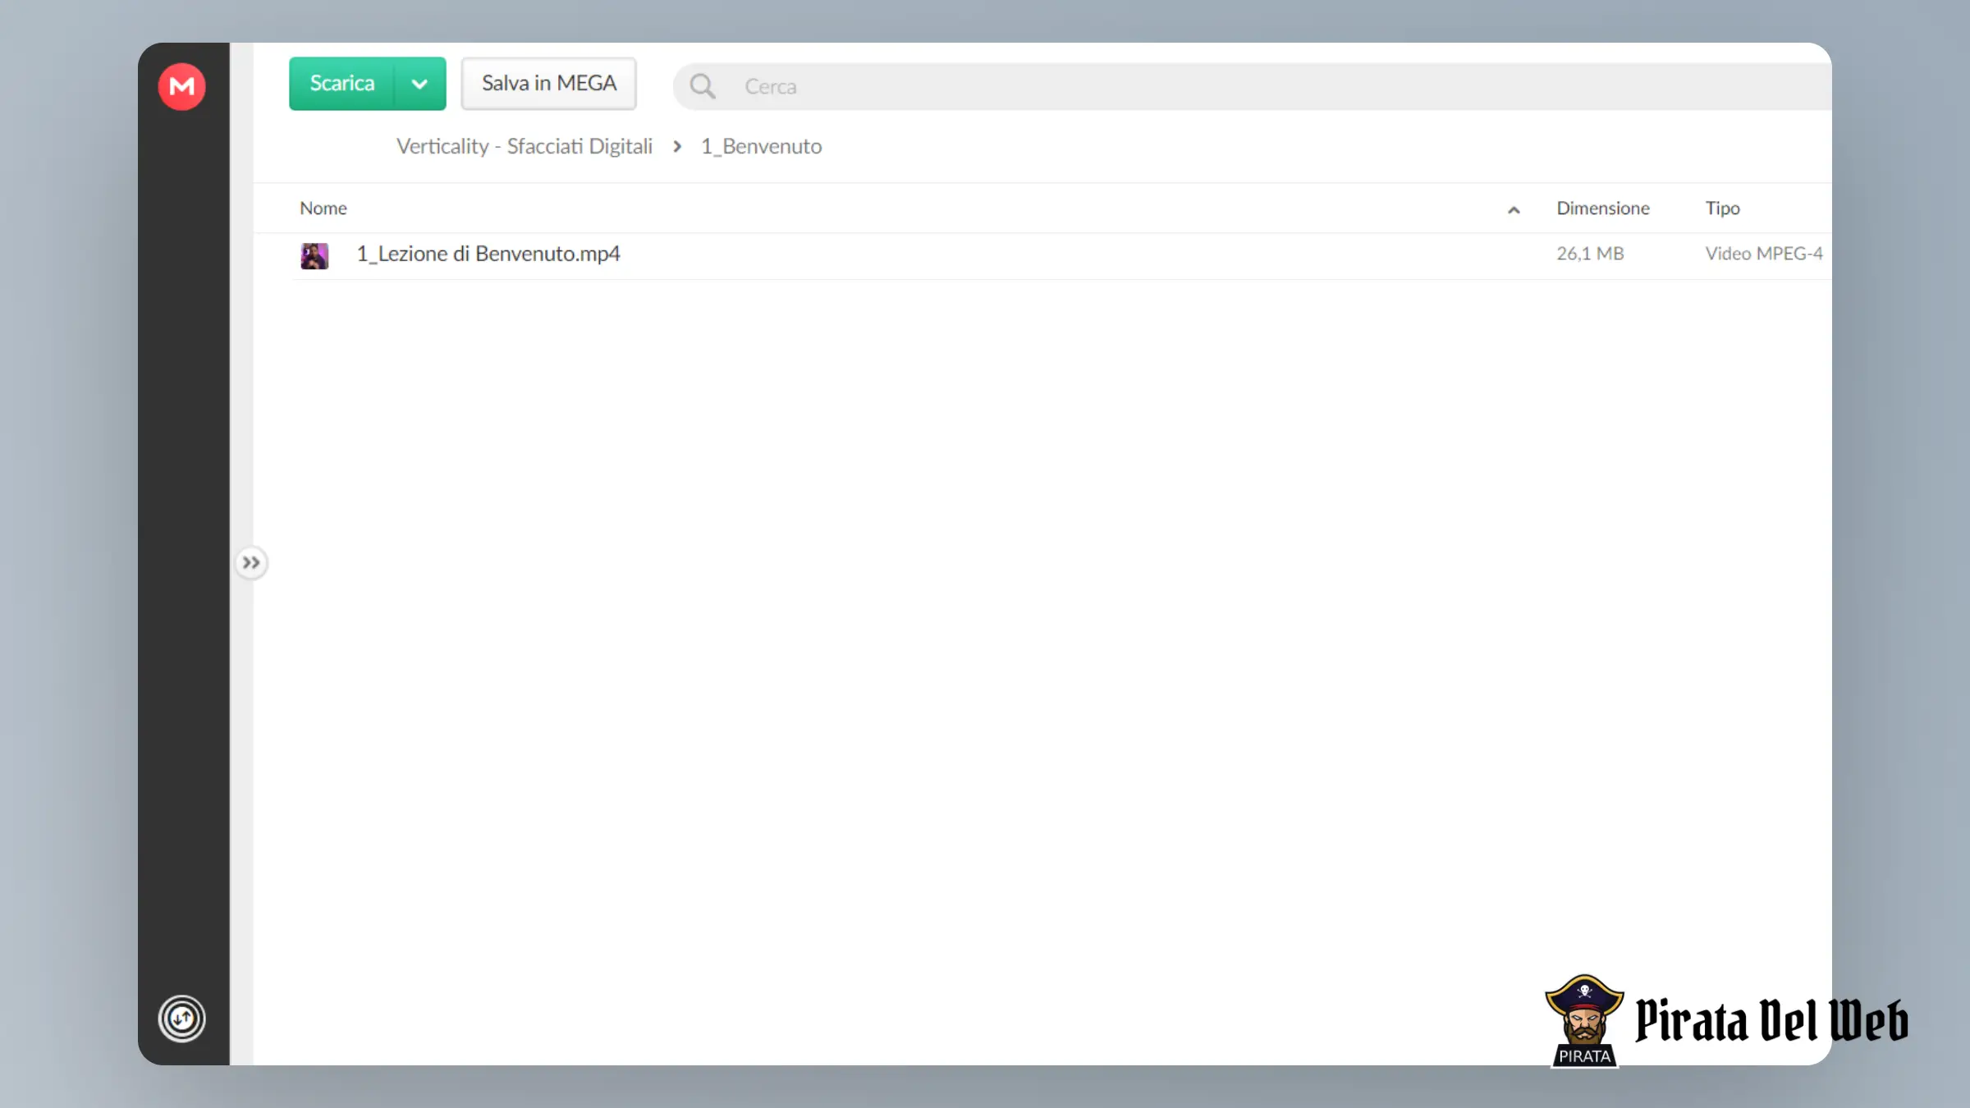1970x1108 pixels.
Task: Click the 26,1 MB size value
Action: pyautogui.click(x=1590, y=254)
